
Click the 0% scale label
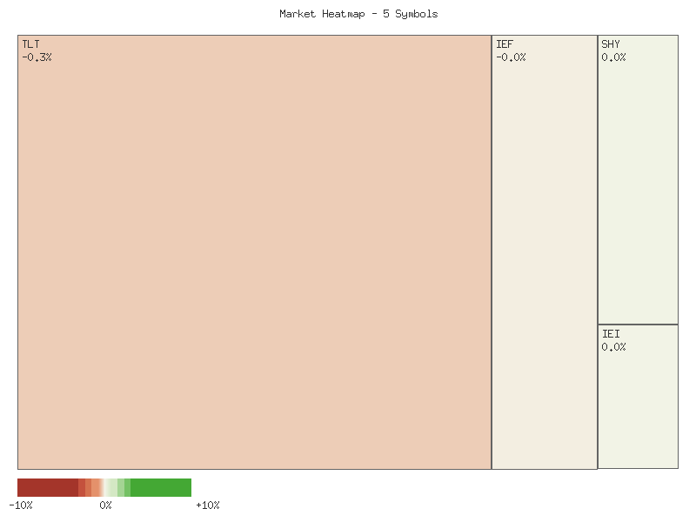106,505
